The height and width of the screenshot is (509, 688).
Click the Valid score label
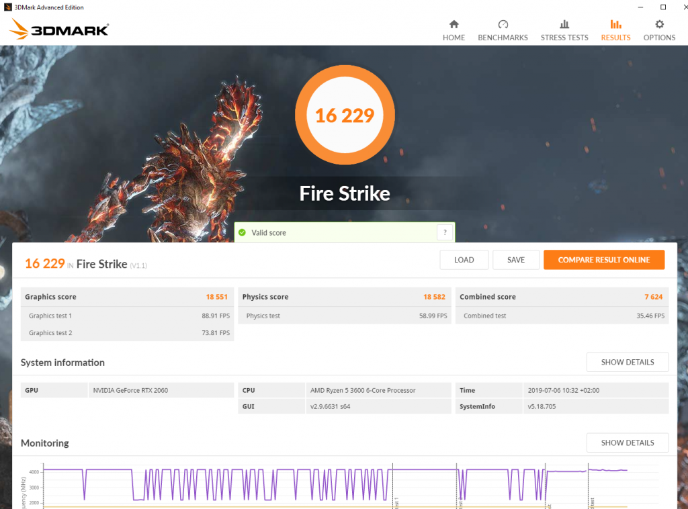tap(269, 233)
